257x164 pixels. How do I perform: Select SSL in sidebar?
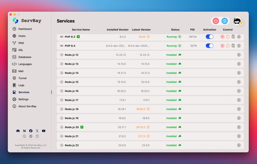tap(18, 50)
